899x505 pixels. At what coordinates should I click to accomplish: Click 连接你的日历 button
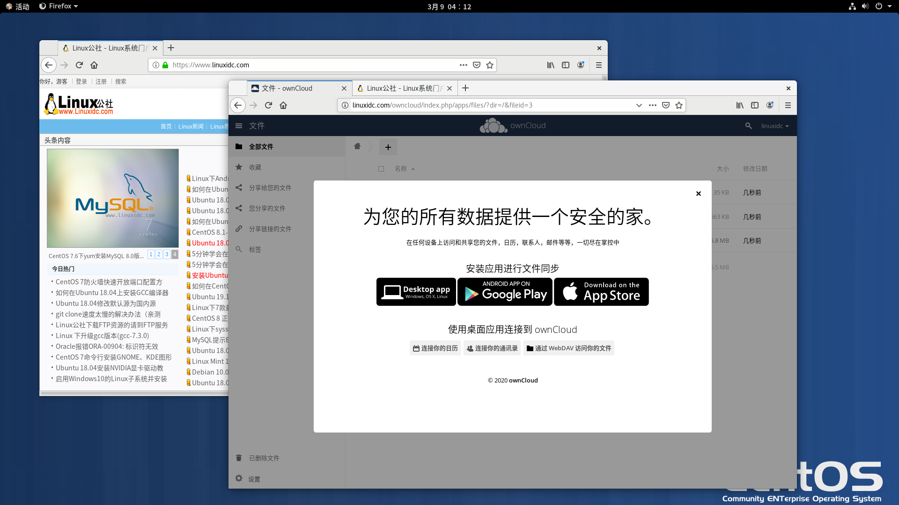435,348
